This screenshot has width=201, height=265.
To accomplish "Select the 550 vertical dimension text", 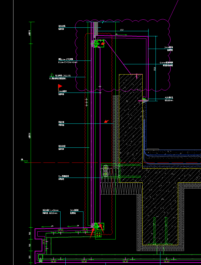I will (x=155, y=69).
